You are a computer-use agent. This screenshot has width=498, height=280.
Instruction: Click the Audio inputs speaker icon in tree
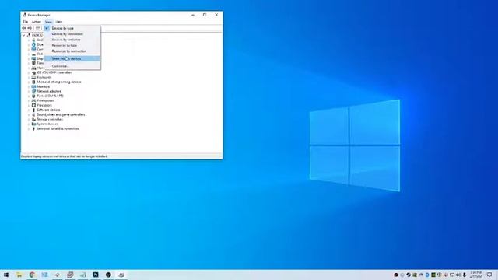33,40
